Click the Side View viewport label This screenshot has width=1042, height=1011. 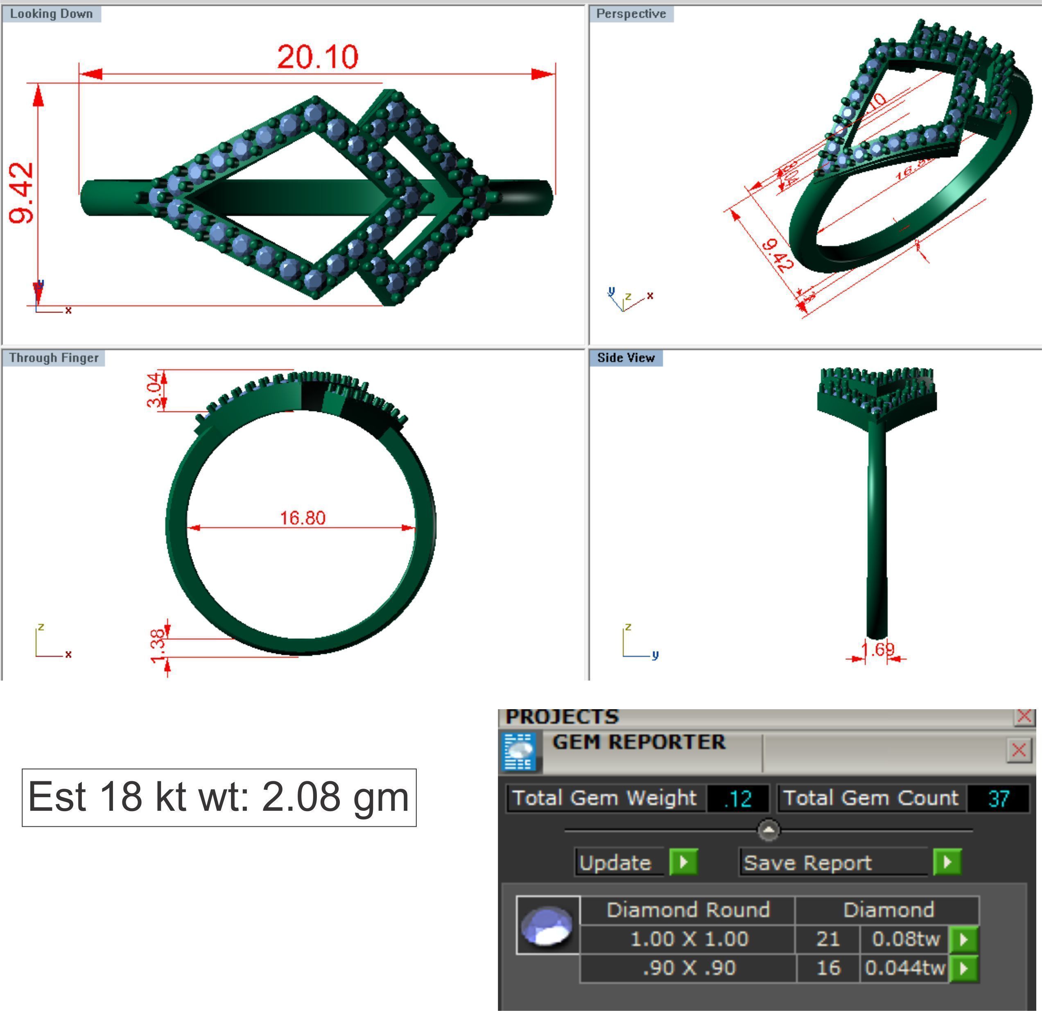[626, 358]
